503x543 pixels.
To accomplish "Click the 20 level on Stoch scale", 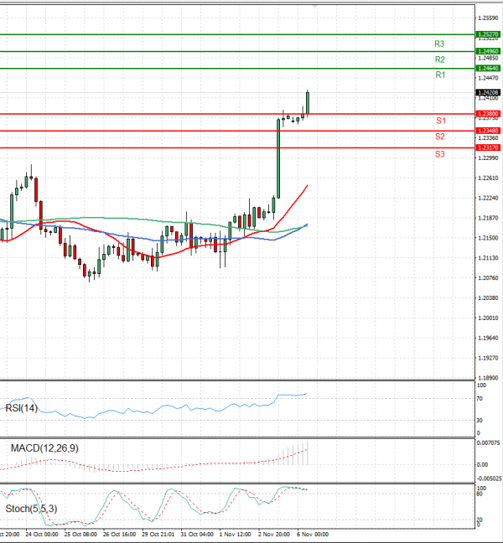I will pyautogui.click(x=480, y=520).
